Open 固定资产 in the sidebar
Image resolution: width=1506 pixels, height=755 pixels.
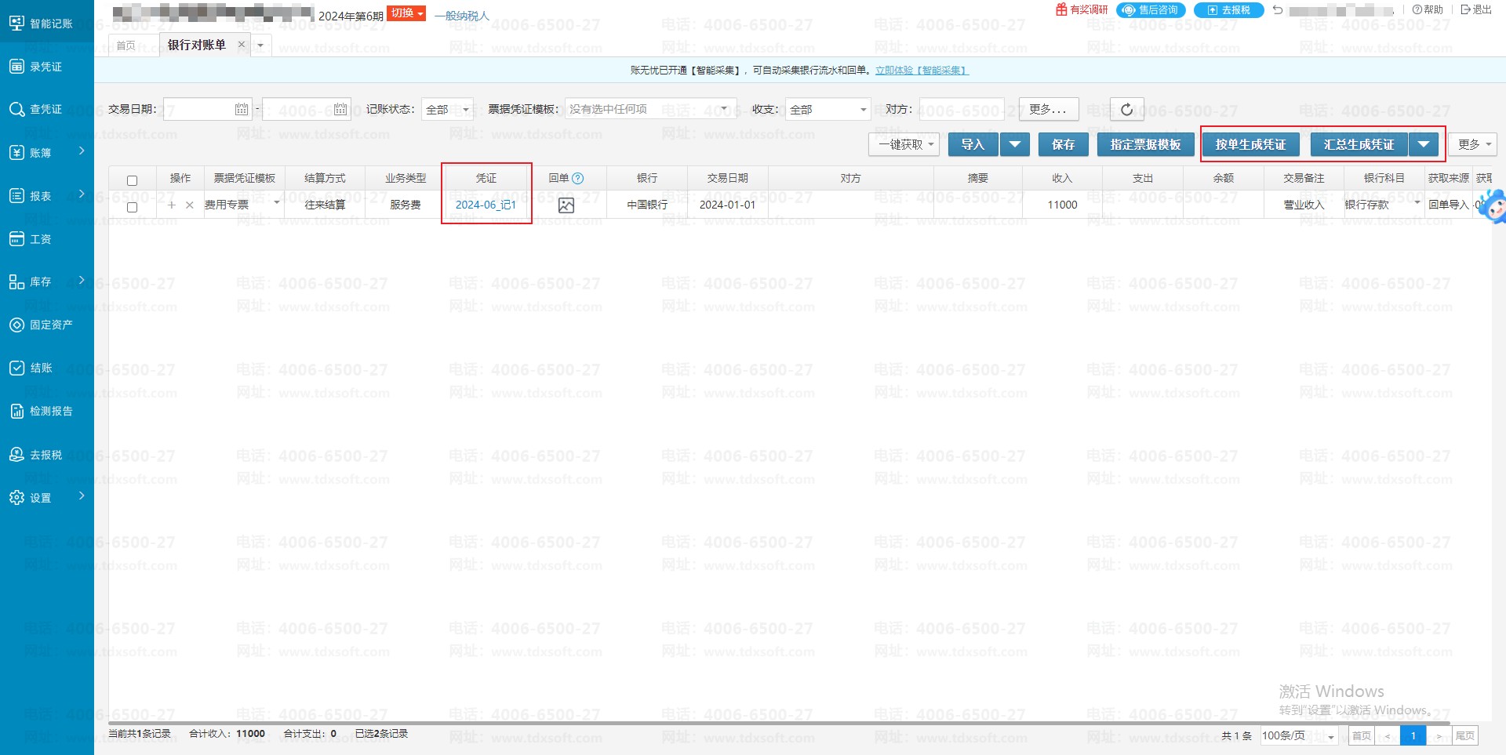(50, 325)
